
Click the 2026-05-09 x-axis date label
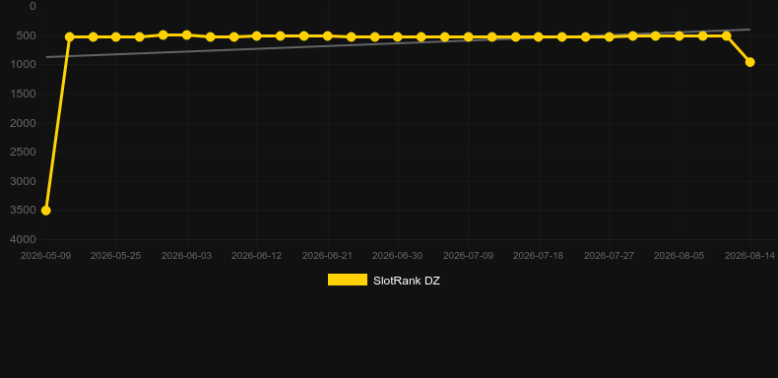(x=45, y=256)
